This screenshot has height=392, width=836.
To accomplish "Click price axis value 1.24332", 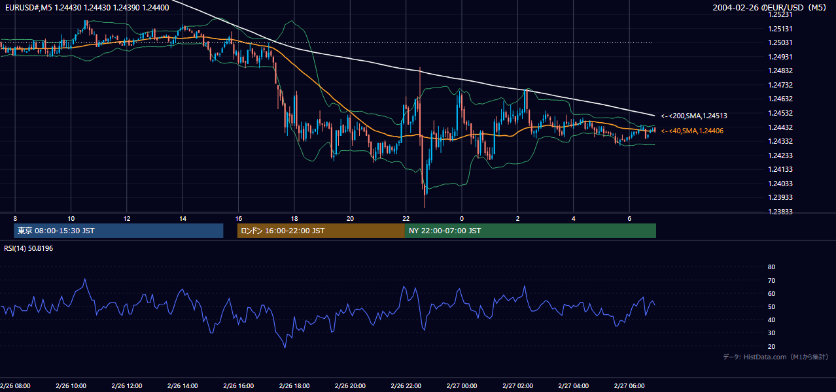I will (780, 141).
